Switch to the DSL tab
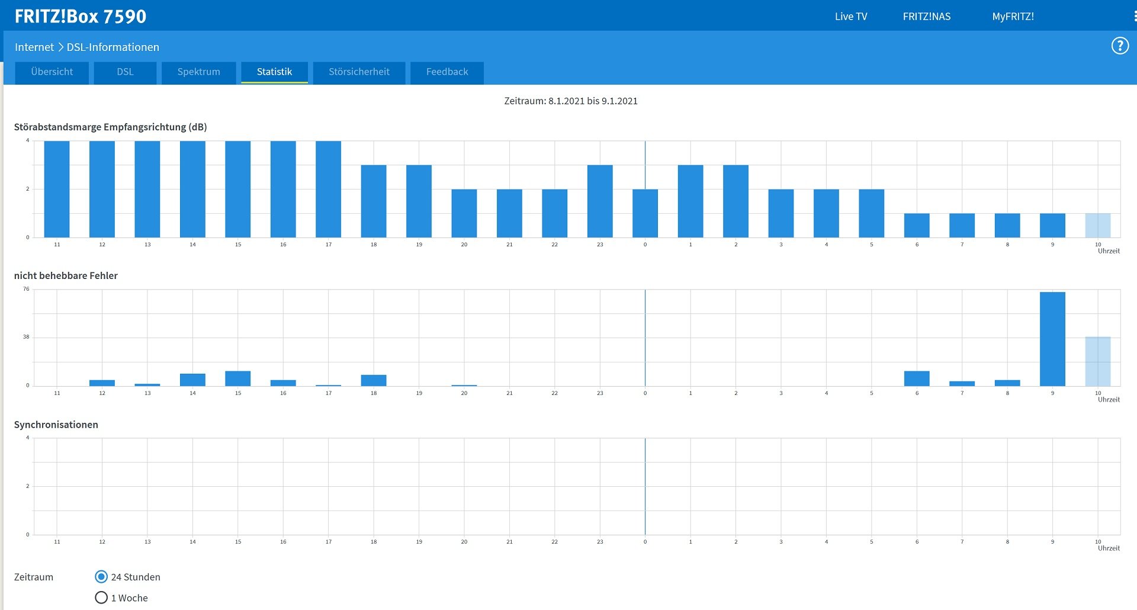Image resolution: width=1137 pixels, height=610 pixels. coord(125,72)
